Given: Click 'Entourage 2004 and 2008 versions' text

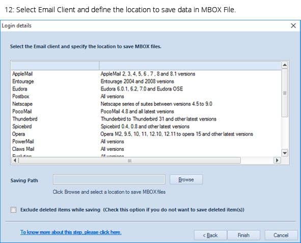Looking at the screenshot, I should 137,82.
